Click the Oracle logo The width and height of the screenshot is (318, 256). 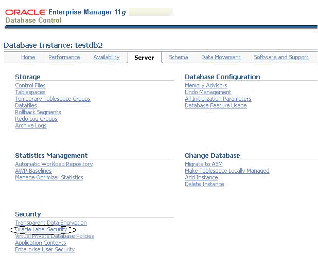26,12
